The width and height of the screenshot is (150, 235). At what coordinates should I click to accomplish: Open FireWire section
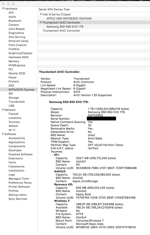(x=14, y=49)
